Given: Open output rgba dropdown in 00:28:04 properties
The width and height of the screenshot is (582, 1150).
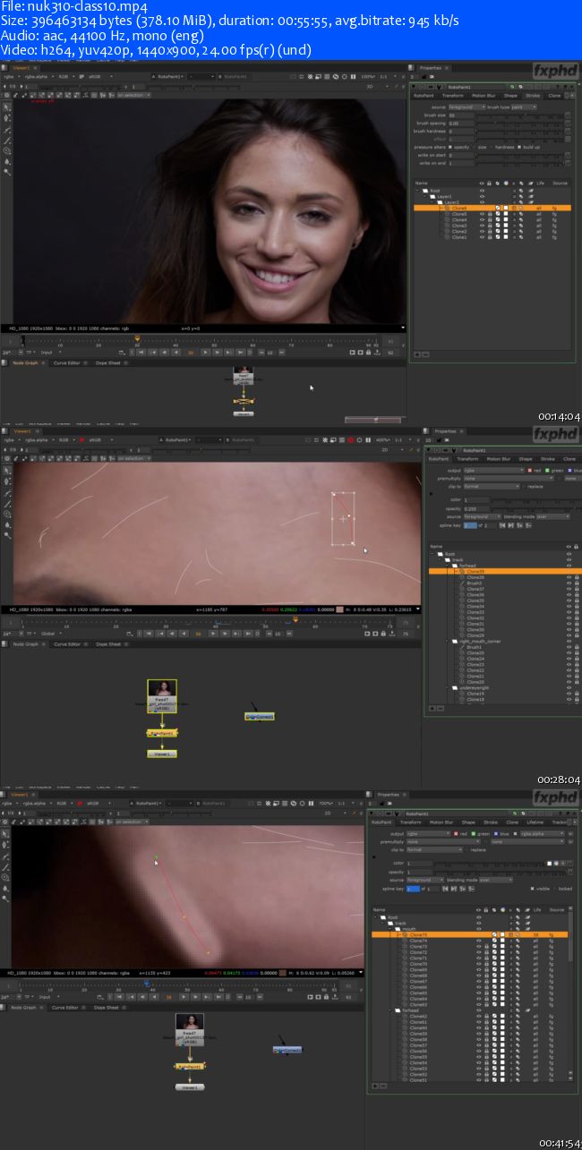Looking at the screenshot, I should [x=494, y=471].
